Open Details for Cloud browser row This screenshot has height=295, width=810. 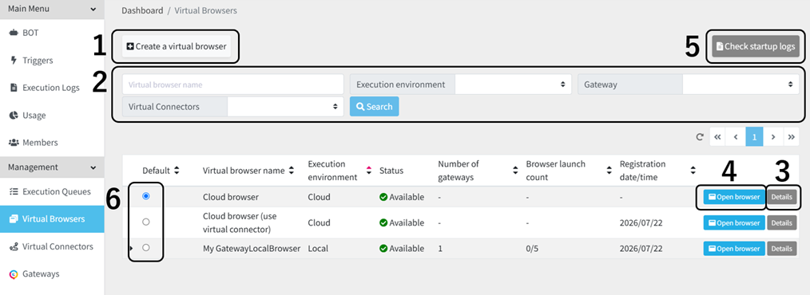[x=781, y=196]
